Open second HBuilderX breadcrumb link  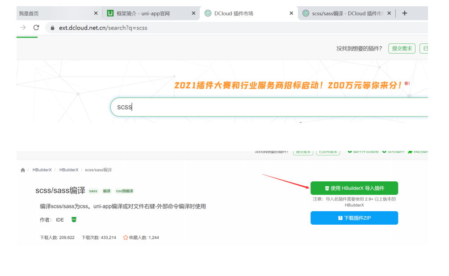[69, 170]
